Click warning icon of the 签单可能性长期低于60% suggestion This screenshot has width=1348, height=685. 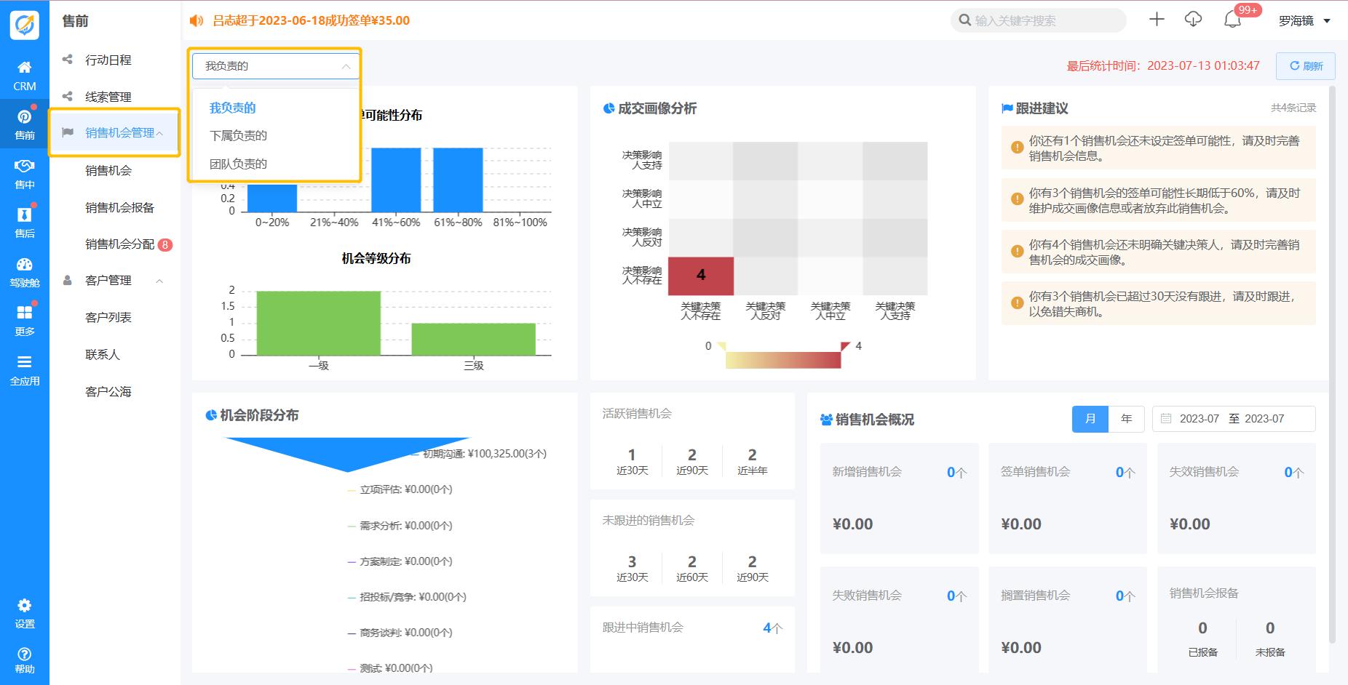click(1018, 199)
